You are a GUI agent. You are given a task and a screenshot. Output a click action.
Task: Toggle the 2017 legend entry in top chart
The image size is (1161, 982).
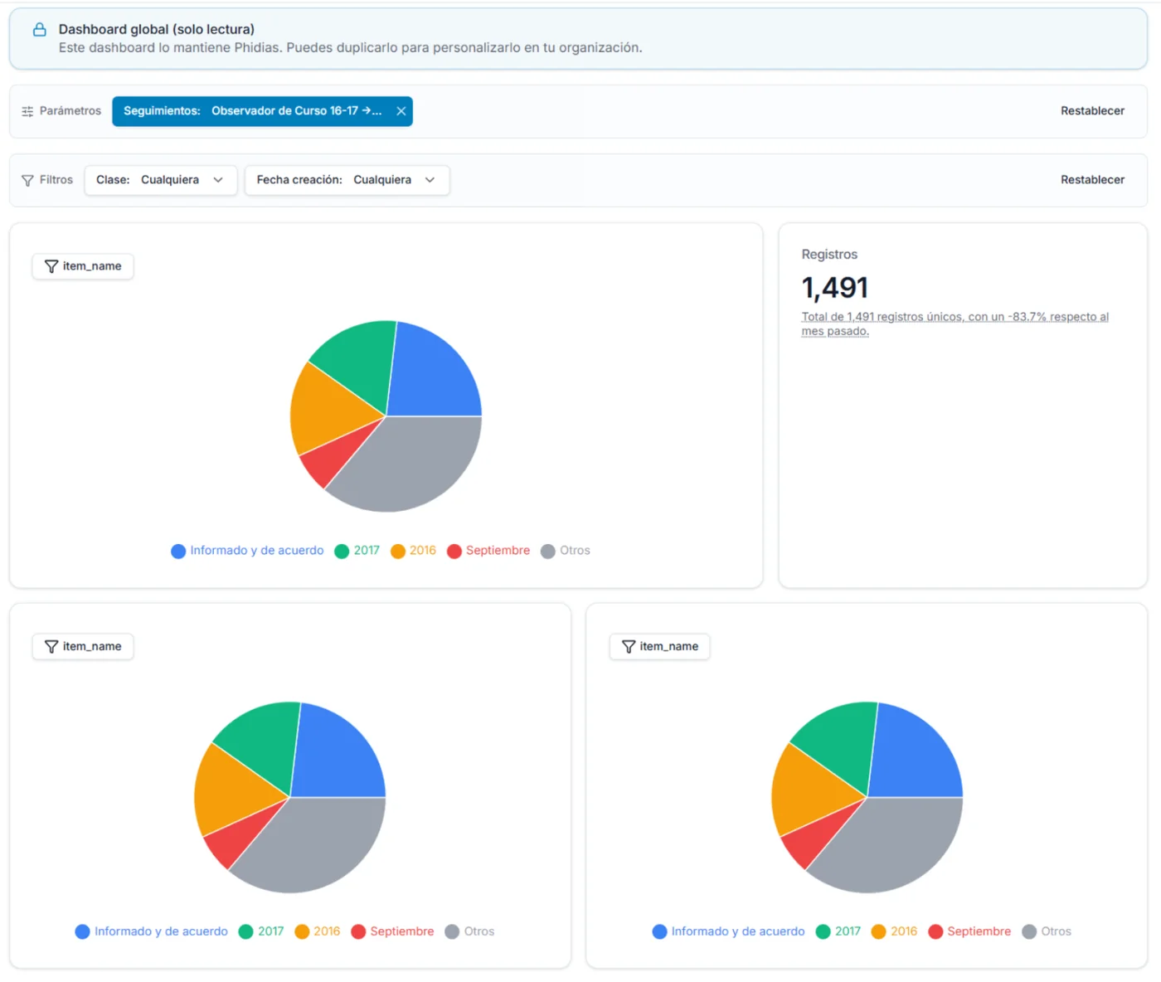tap(357, 551)
